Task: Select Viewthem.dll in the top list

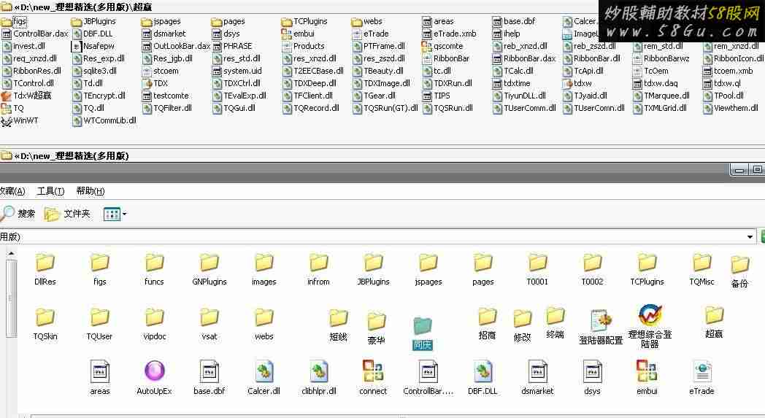Action: pyautogui.click(x=731, y=108)
